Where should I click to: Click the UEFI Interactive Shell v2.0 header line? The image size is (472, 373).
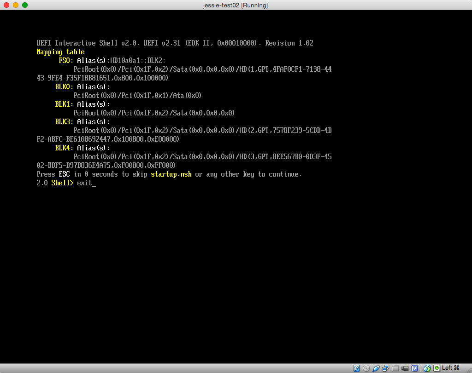pos(175,43)
